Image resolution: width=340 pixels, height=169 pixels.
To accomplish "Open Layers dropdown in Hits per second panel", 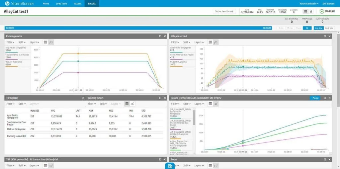I will 199,42.
